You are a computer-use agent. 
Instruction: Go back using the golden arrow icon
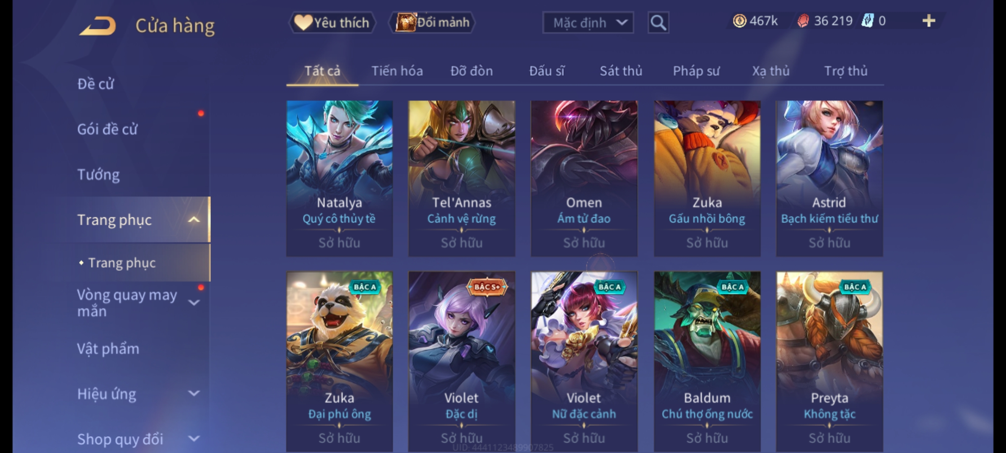click(97, 26)
